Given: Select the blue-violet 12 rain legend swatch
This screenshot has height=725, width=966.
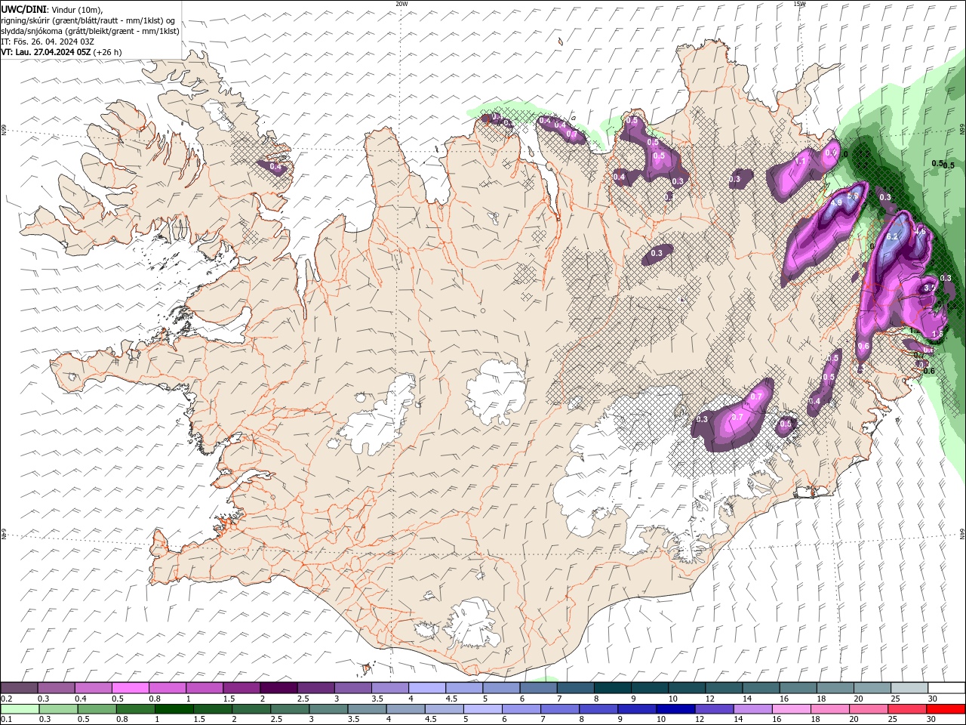Looking at the screenshot, I should pos(714,709).
